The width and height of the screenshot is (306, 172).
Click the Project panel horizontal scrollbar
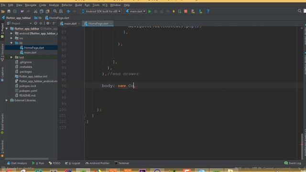pos(27,159)
